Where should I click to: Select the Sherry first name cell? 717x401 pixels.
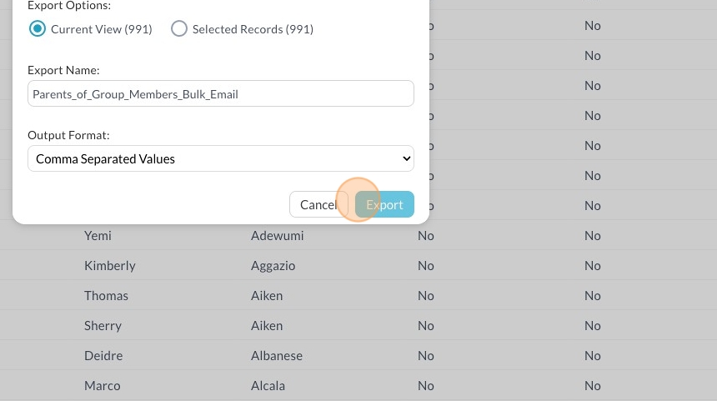pos(103,326)
